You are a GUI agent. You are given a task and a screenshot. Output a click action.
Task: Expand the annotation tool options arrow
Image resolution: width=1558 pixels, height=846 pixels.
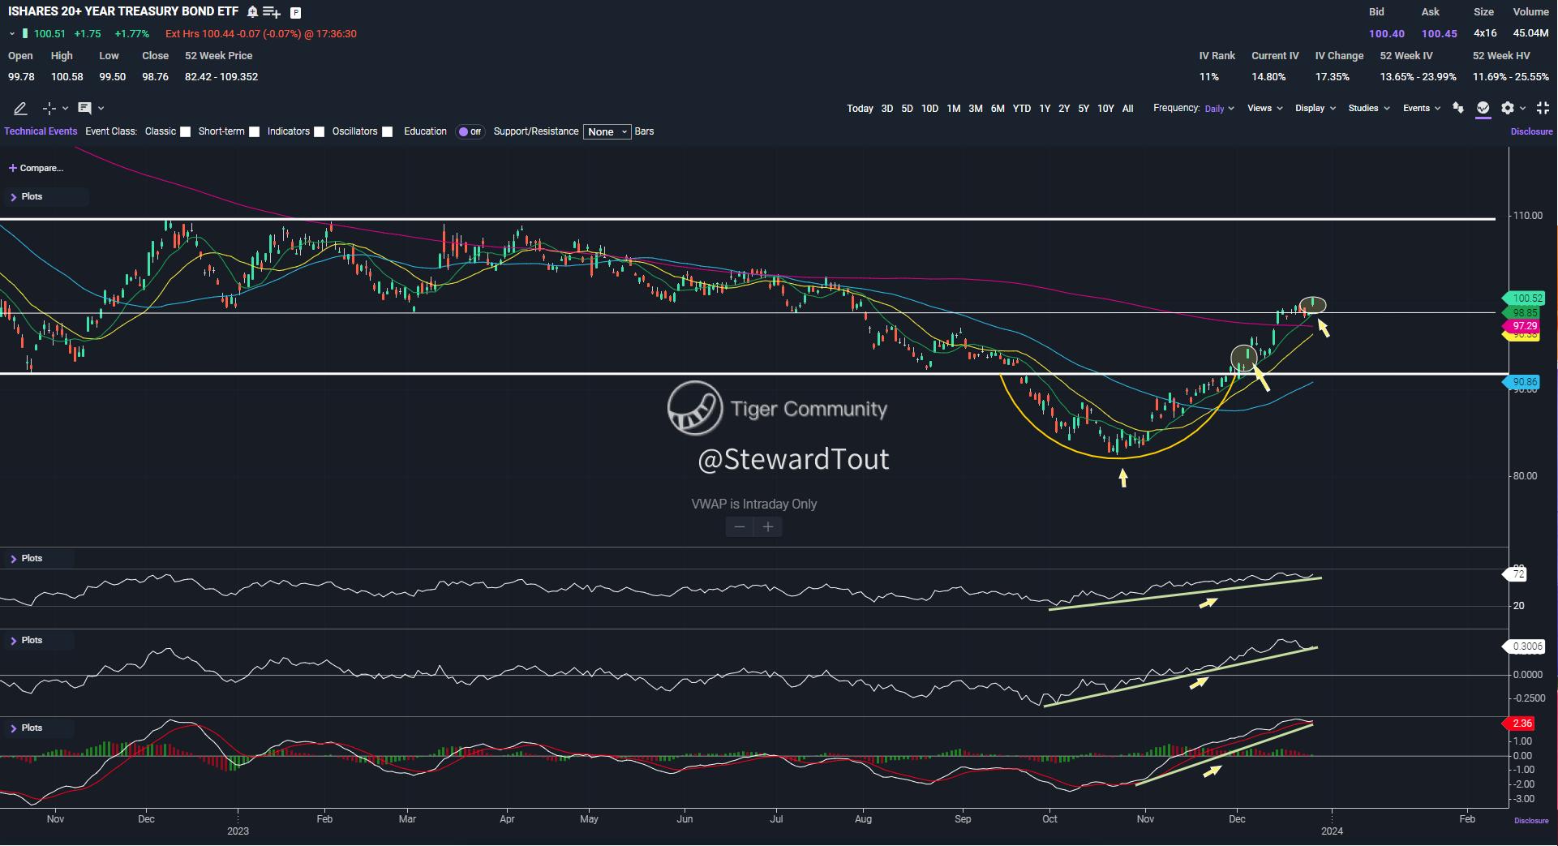tap(101, 108)
